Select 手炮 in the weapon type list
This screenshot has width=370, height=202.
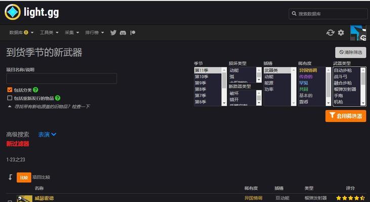coord(347,96)
